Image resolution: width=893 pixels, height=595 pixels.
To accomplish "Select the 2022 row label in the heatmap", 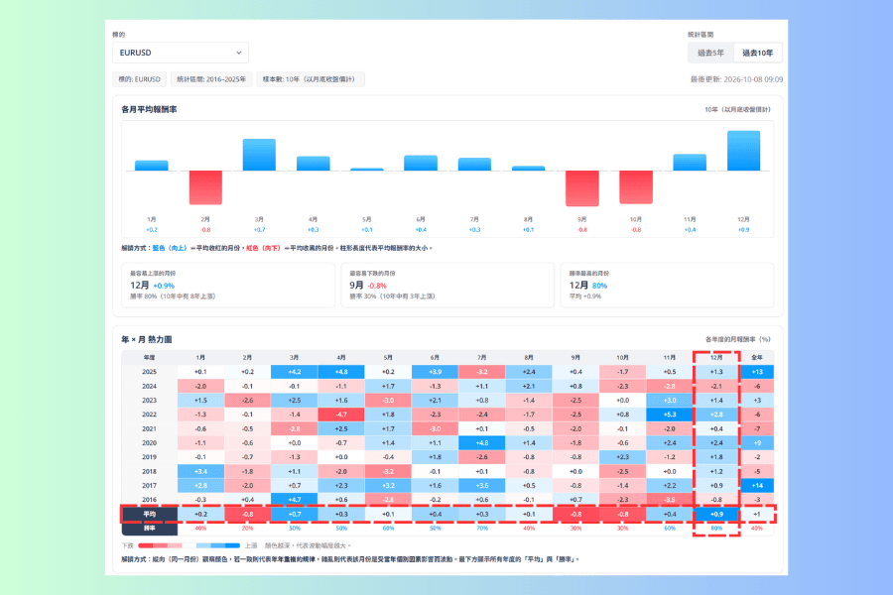I will click(149, 415).
